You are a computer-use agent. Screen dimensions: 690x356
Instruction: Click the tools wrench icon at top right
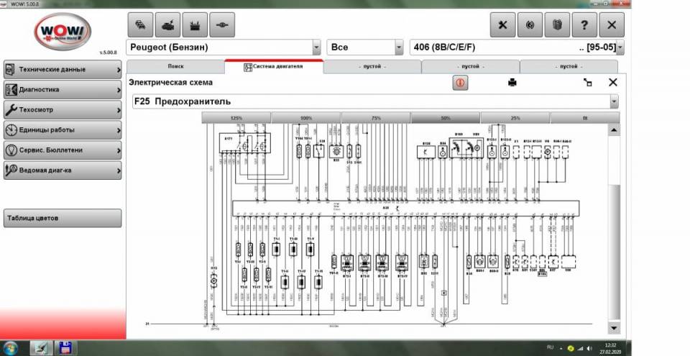502,24
